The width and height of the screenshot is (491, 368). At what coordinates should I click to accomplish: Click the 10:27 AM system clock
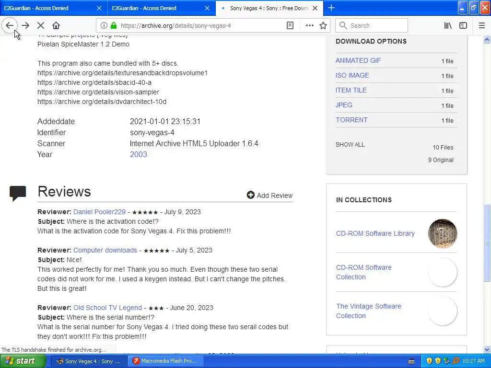tap(473, 361)
